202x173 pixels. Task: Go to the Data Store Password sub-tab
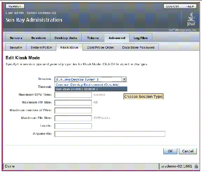[138, 47]
